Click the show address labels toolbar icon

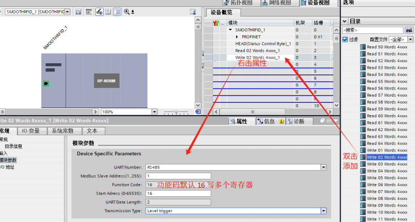[78, 12]
